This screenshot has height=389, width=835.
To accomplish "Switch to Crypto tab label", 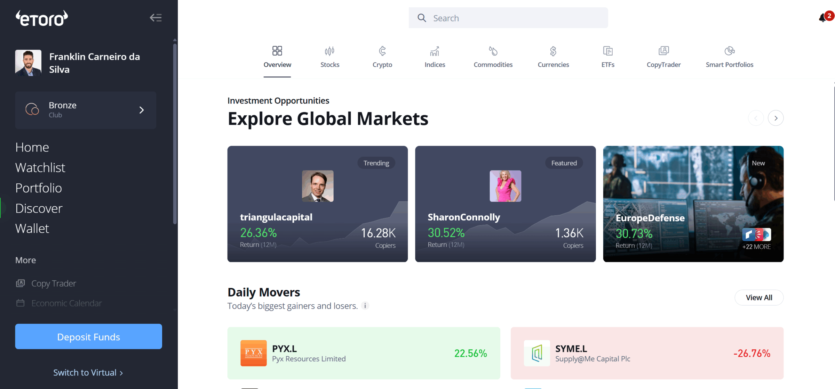I will pyautogui.click(x=382, y=65).
